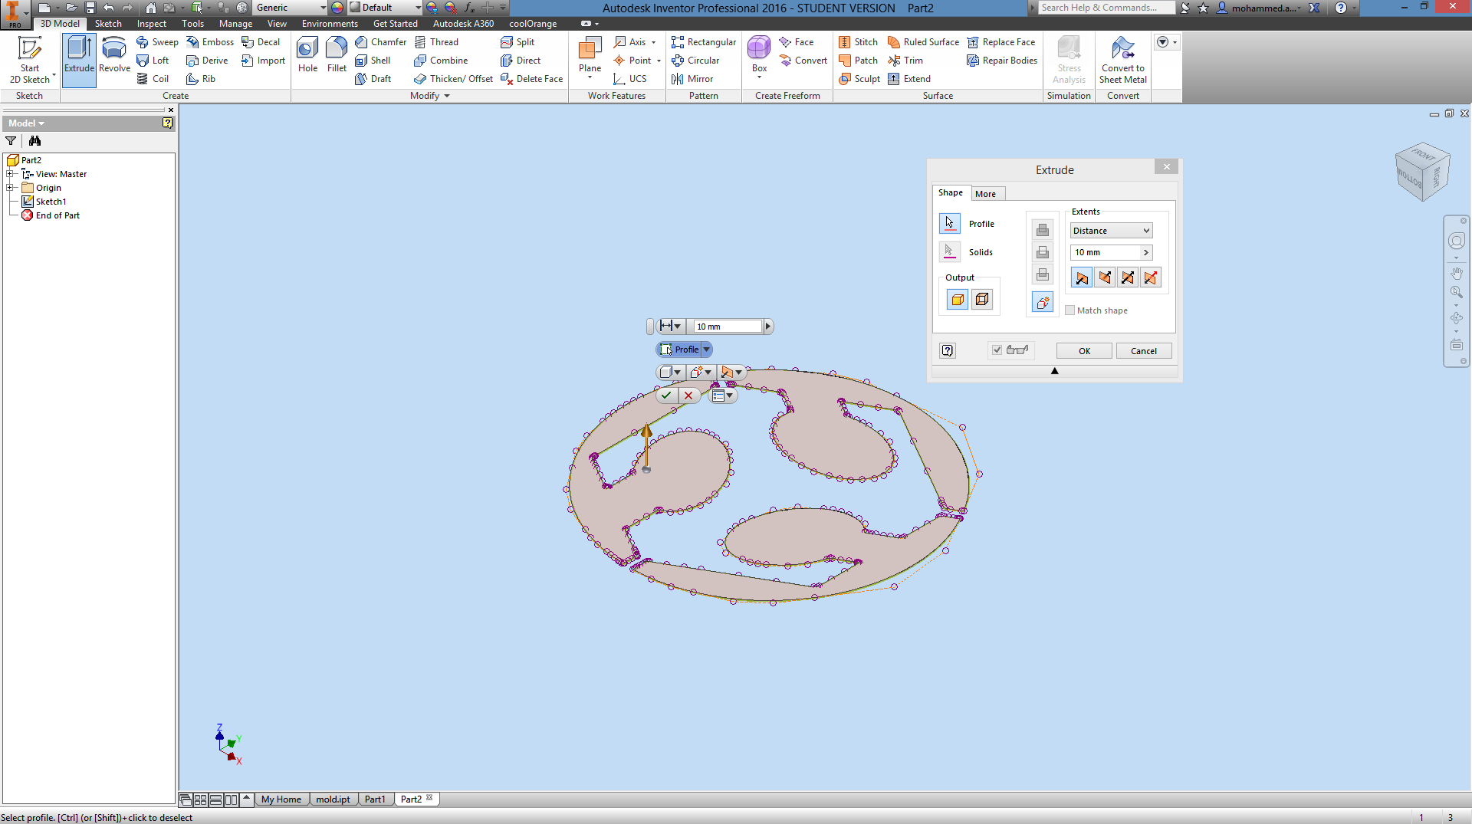Accept extrude with mini-toolbar green checkmark
Screen dimensions: 1472x824
pos(666,396)
